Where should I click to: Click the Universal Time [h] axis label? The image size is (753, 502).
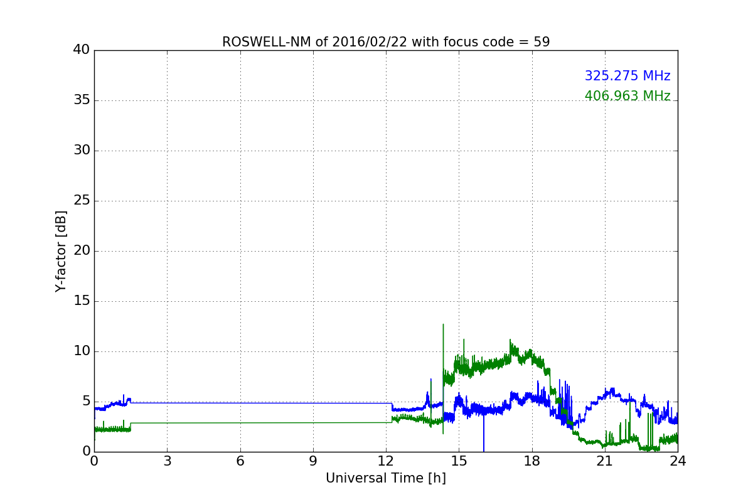386,478
